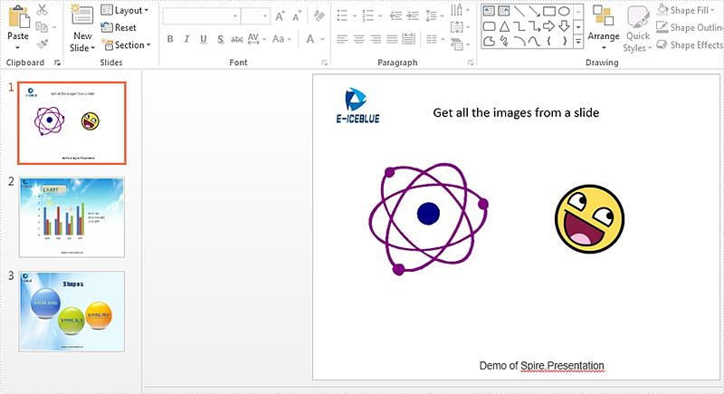Select slide 2 chart thumbnail
Image resolution: width=724 pixels, height=394 pixels.
pyautogui.click(x=71, y=217)
